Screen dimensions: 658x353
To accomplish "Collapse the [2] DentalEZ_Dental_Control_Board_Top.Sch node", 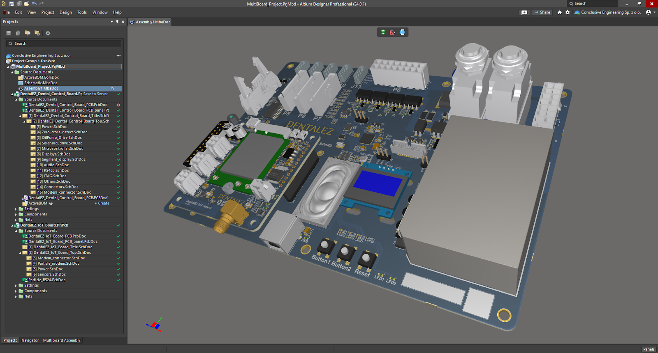I will [24, 121].
